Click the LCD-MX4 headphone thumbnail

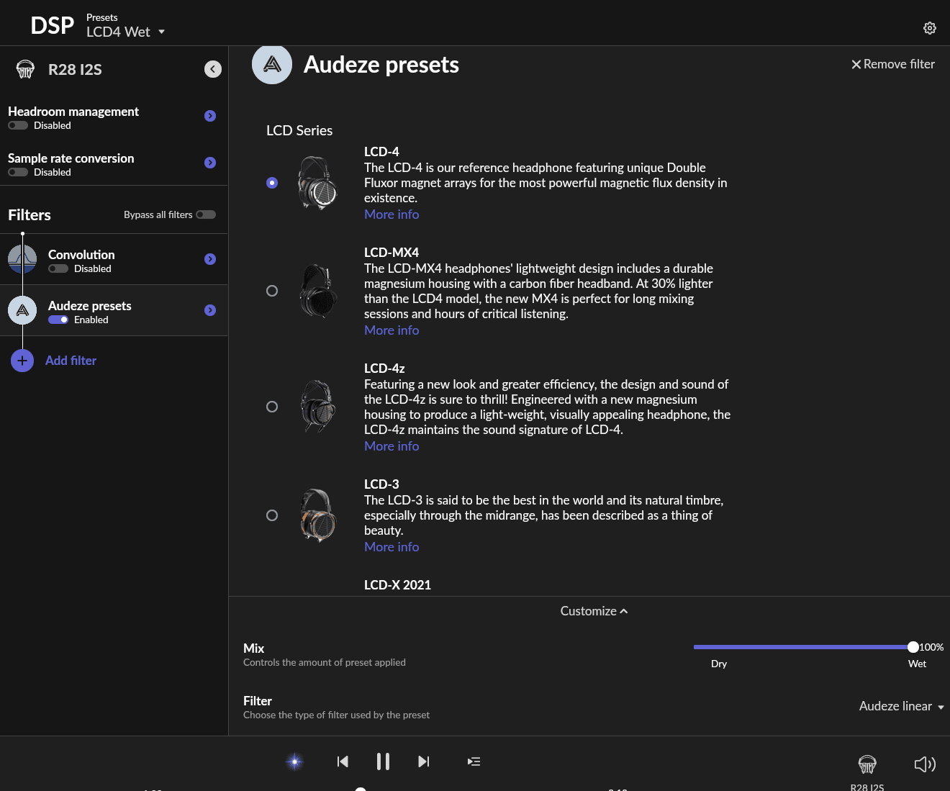(x=317, y=291)
